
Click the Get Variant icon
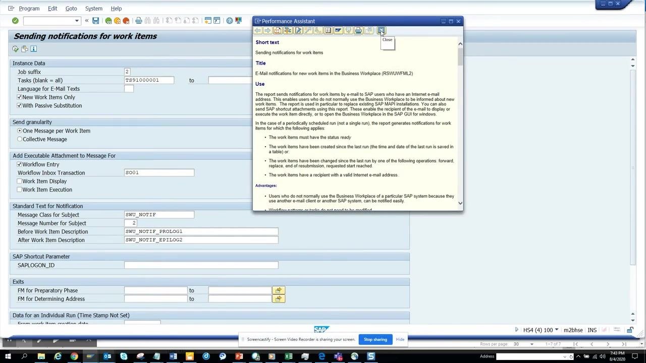click(24, 49)
